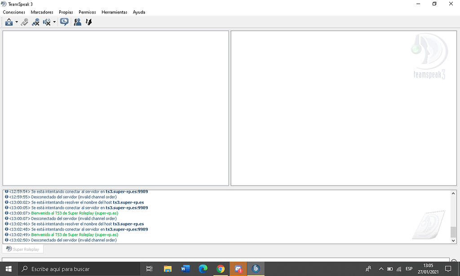Unmute the microphone icon
This screenshot has height=276, width=460.
(x=35, y=22)
